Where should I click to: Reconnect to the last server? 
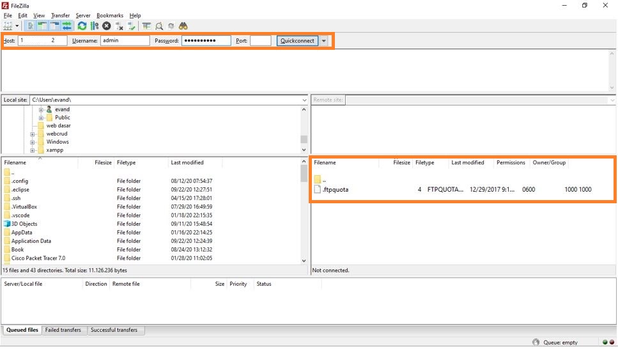(132, 26)
